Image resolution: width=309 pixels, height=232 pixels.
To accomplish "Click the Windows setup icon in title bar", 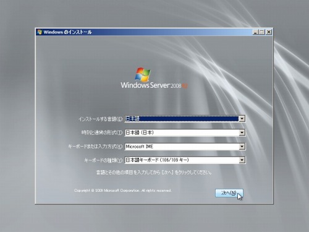I will click(40, 32).
